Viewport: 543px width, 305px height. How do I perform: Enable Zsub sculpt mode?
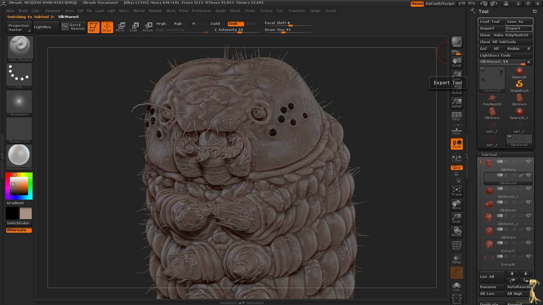[x=236, y=23]
